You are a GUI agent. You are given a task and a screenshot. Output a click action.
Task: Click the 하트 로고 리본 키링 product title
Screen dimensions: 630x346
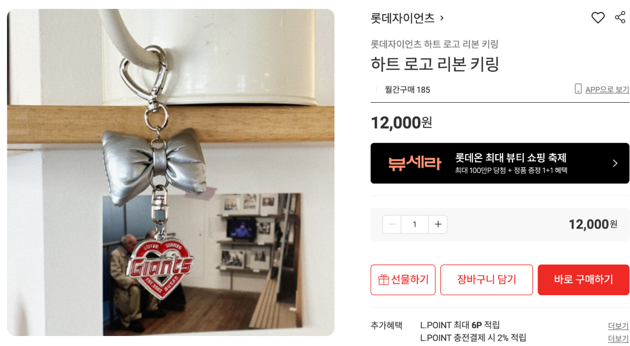click(435, 64)
